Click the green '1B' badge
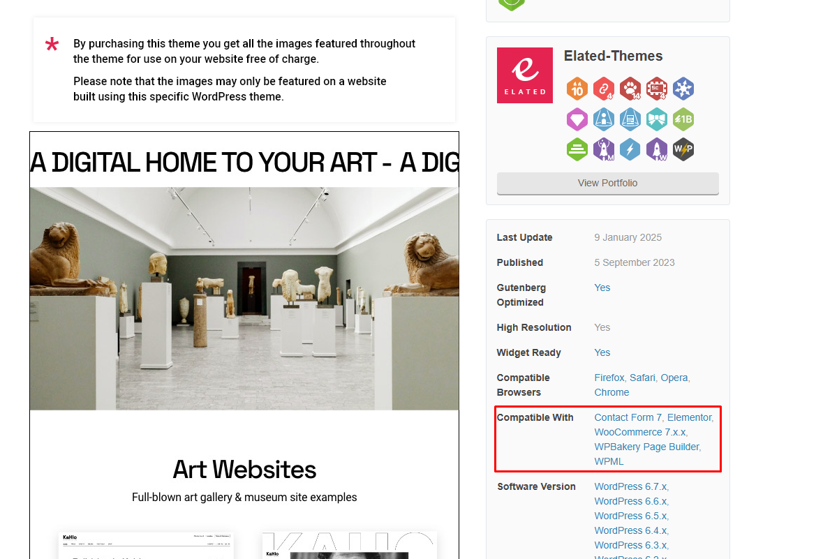The width and height of the screenshot is (823, 559). click(683, 119)
